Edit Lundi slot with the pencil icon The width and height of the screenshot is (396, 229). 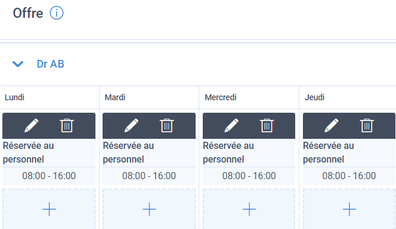(x=31, y=125)
